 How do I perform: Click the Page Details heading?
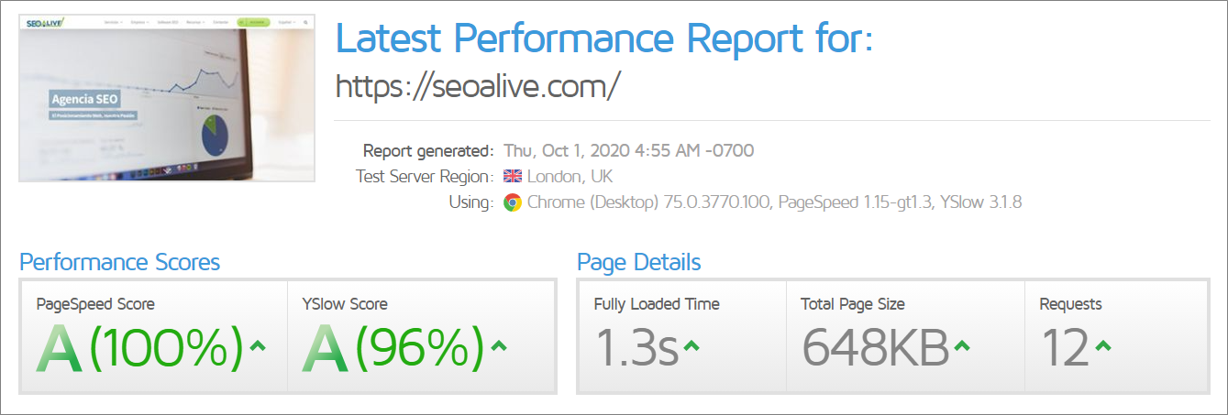(x=639, y=263)
